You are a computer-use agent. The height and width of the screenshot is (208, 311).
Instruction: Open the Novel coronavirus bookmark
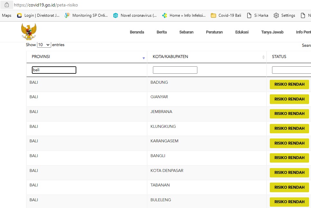(135, 15)
